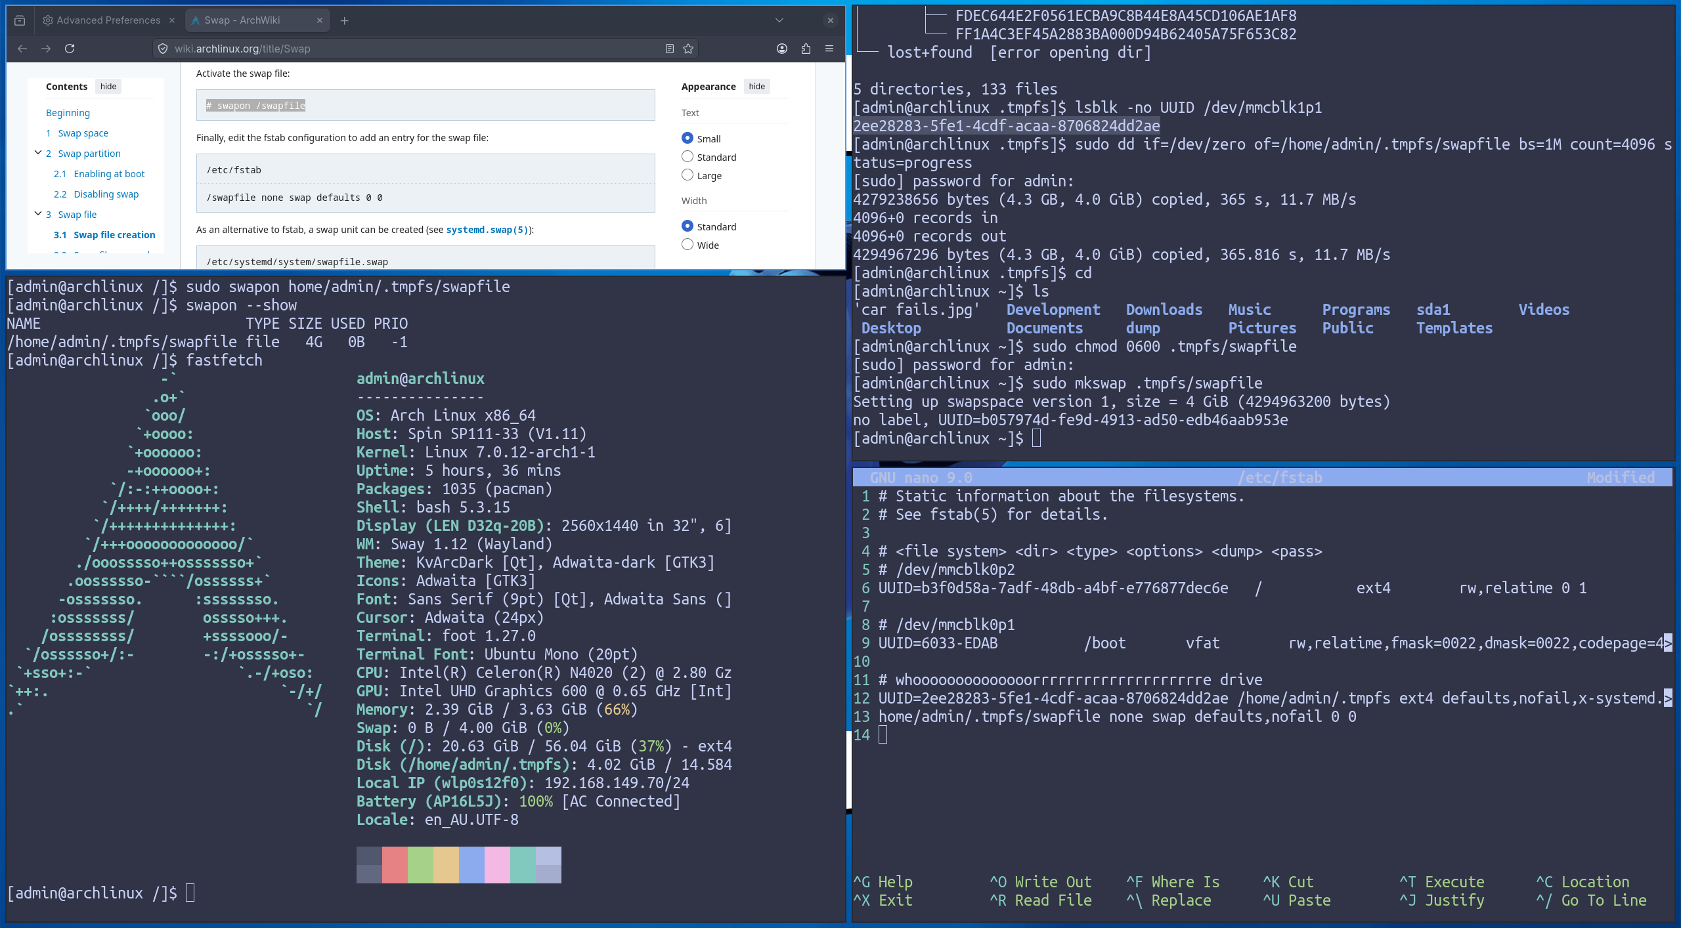This screenshot has height=928, width=1681.
Task: Switch to the Advanced Preferences tab
Action: click(x=108, y=20)
